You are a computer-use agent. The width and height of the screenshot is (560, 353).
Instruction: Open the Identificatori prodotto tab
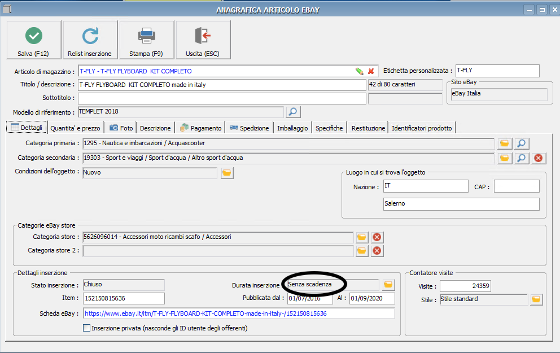422,128
